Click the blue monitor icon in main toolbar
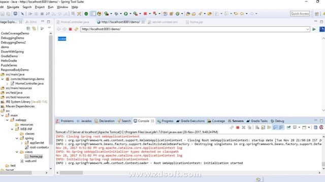Viewport: 325px width, 182px height. click(x=15, y=14)
